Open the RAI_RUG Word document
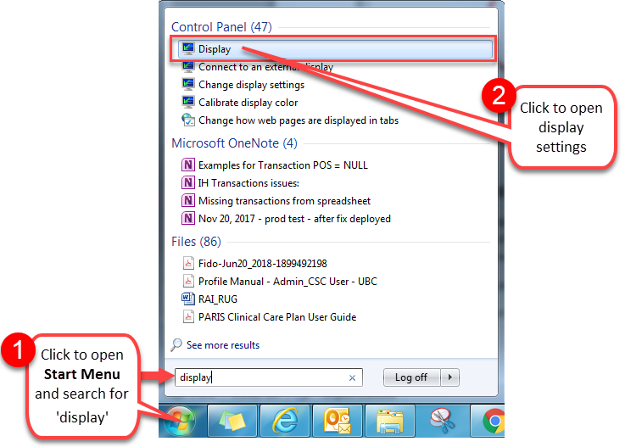The width and height of the screenshot is (625, 447). 217,299
